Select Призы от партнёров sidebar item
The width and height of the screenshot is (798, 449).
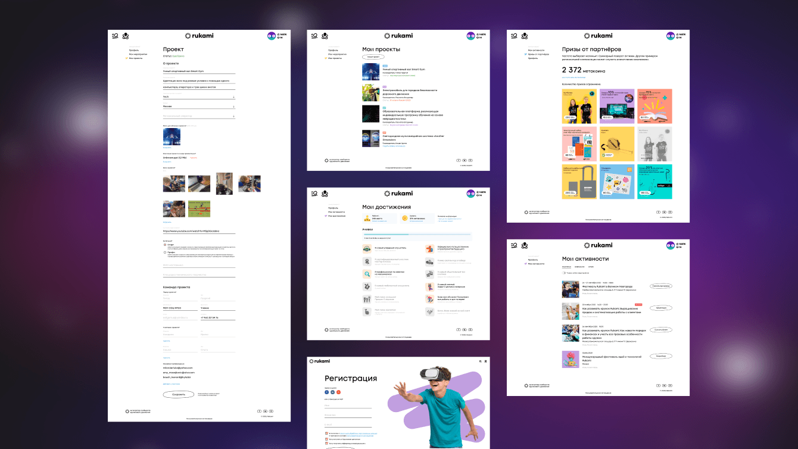coord(538,54)
